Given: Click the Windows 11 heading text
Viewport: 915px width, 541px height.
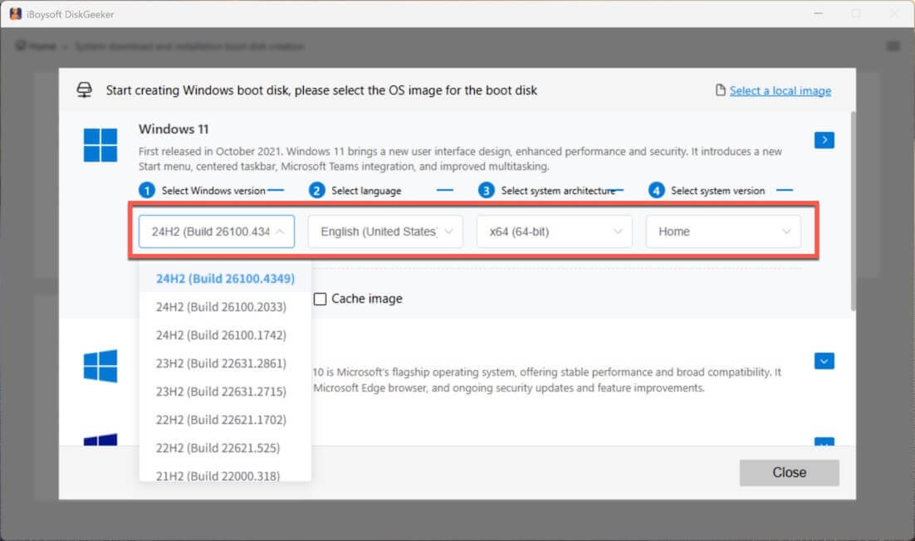Looking at the screenshot, I should [174, 129].
